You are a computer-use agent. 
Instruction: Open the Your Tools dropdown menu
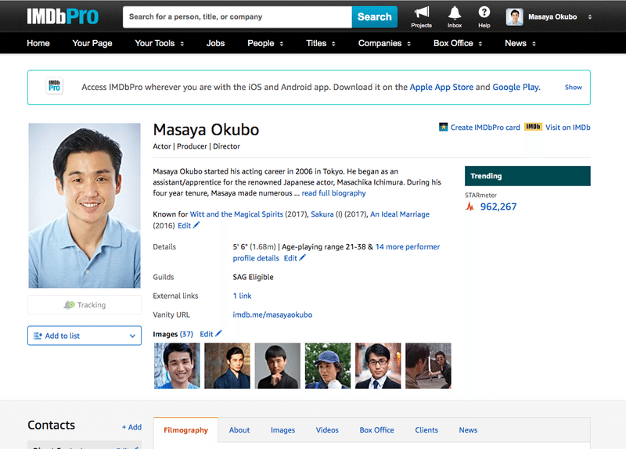[160, 43]
